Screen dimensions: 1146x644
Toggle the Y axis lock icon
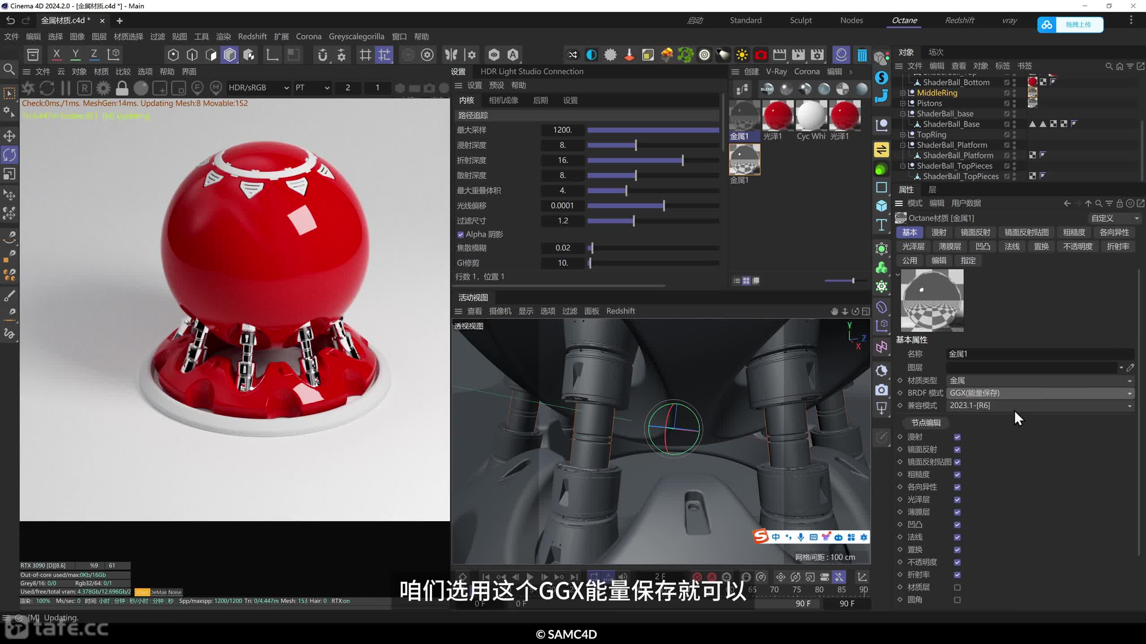[75, 55]
